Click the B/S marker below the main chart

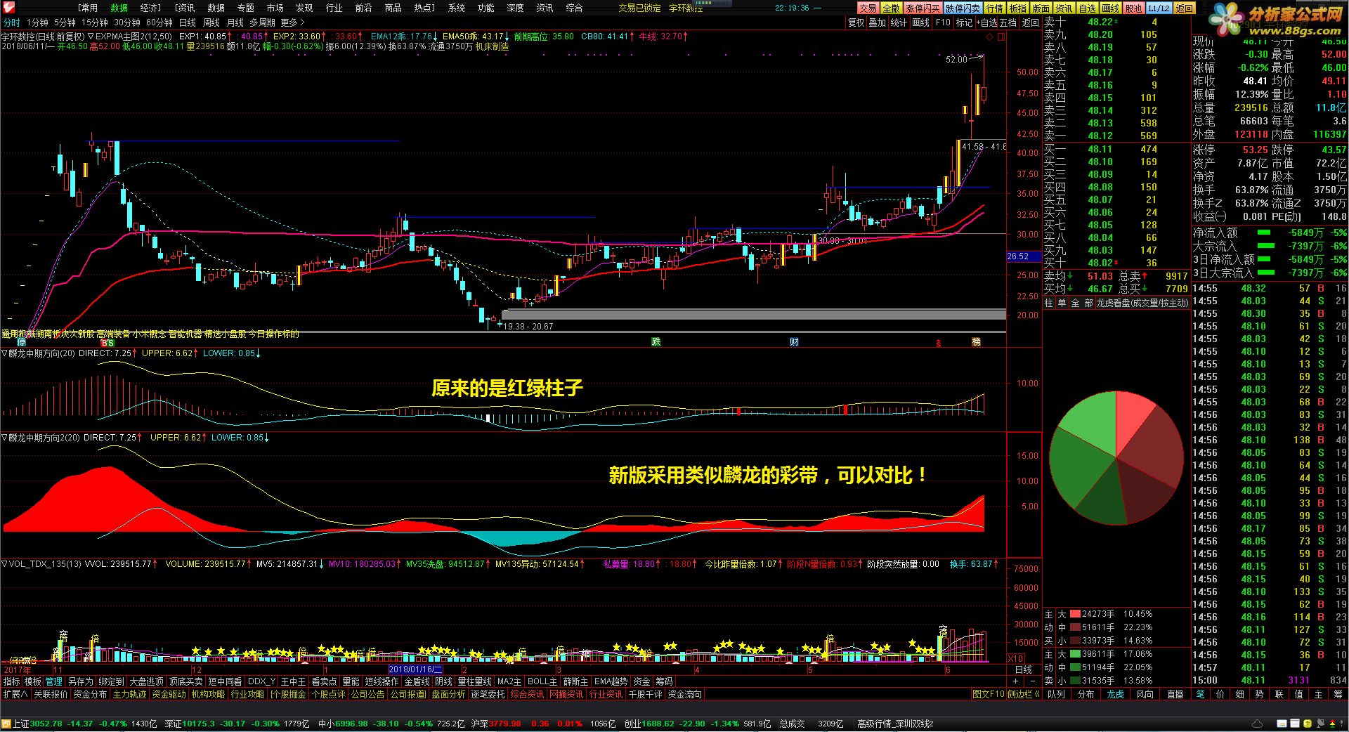(x=107, y=343)
